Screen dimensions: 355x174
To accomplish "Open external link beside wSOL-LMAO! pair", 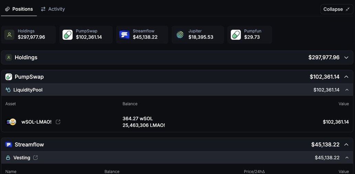I will point(58,122).
